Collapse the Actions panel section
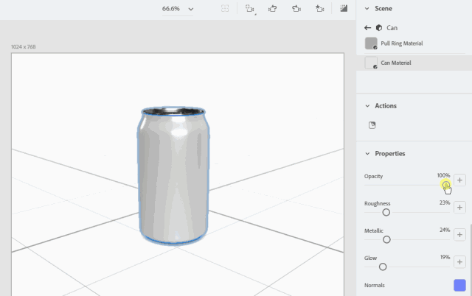472x296 pixels. pyautogui.click(x=367, y=106)
